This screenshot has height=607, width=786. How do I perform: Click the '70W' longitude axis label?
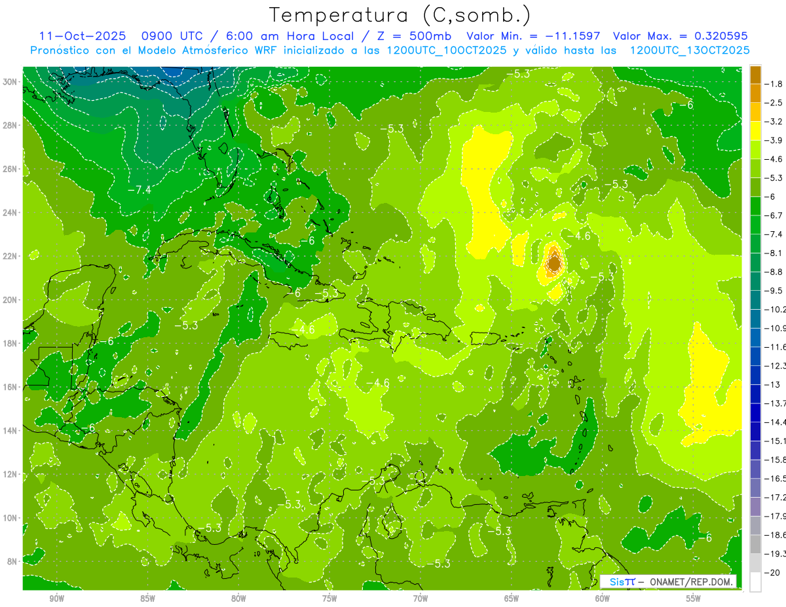pyautogui.click(x=421, y=598)
